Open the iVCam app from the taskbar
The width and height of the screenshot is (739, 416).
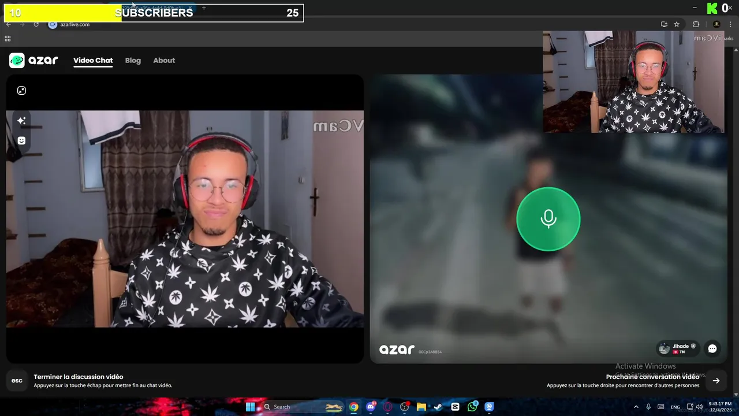click(x=489, y=407)
